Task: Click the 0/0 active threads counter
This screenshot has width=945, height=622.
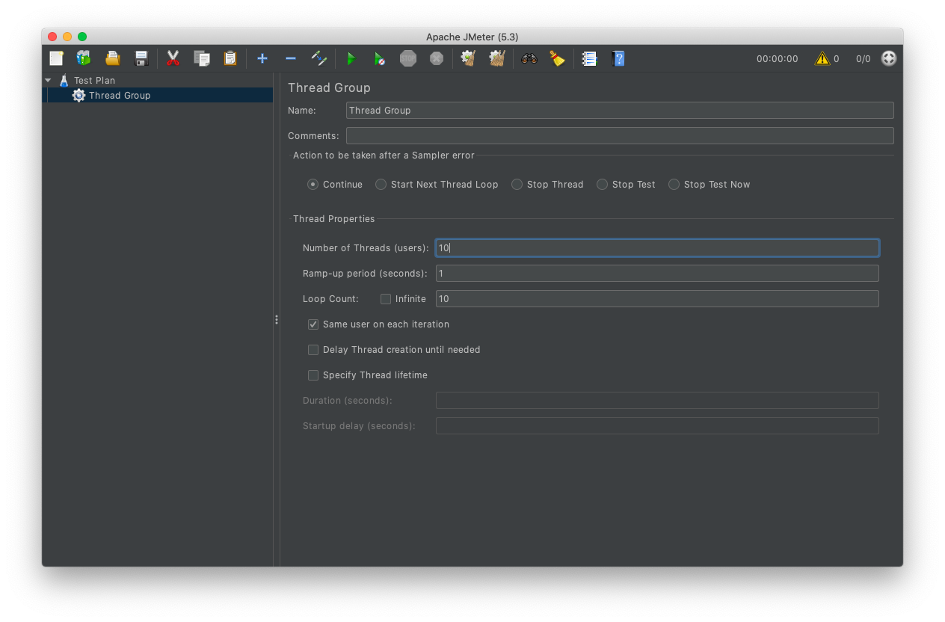Action: coord(863,58)
